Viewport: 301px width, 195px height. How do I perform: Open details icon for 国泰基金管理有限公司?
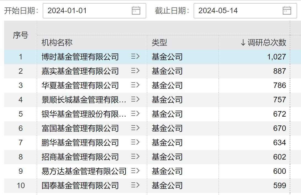point(135,185)
